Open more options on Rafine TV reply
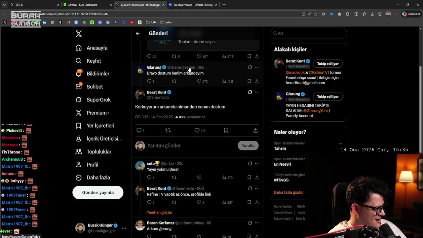Viewport: 423px width, 238px height. [x=257, y=188]
